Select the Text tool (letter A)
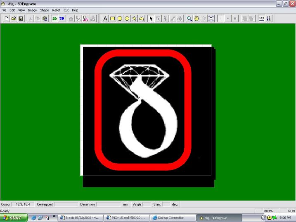The height and width of the screenshot is (222, 296). pyautogui.click(x=105, y=19)
